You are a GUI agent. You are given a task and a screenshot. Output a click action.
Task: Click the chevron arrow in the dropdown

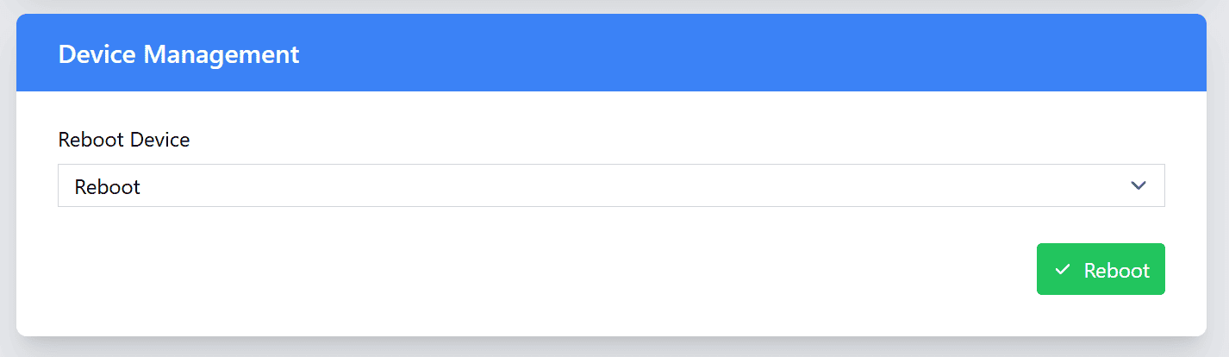(1139, 185)
